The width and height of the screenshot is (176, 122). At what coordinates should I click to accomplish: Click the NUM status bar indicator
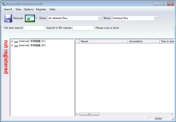158,119
